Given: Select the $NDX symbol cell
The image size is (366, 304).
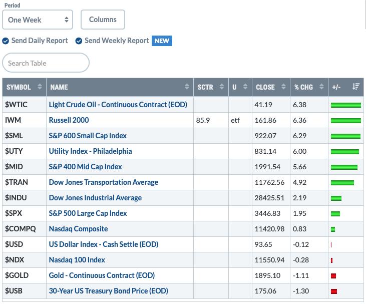Looking at the screenshot, I should [x=24, y=260].
